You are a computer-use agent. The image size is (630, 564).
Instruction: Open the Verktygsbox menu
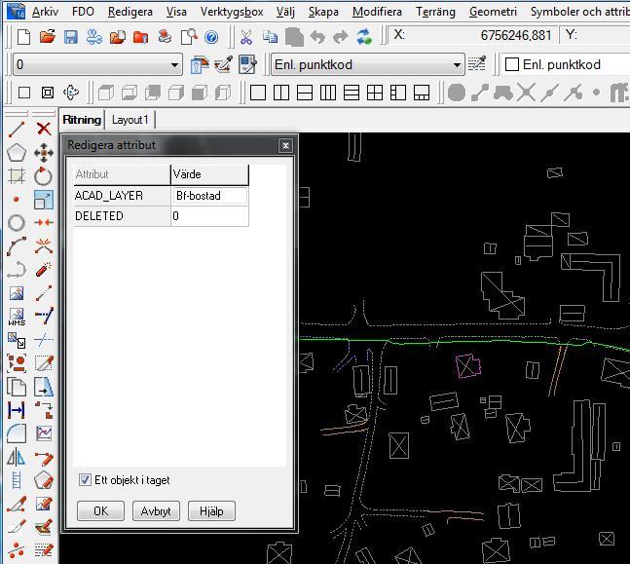click(x=232, y=12)
